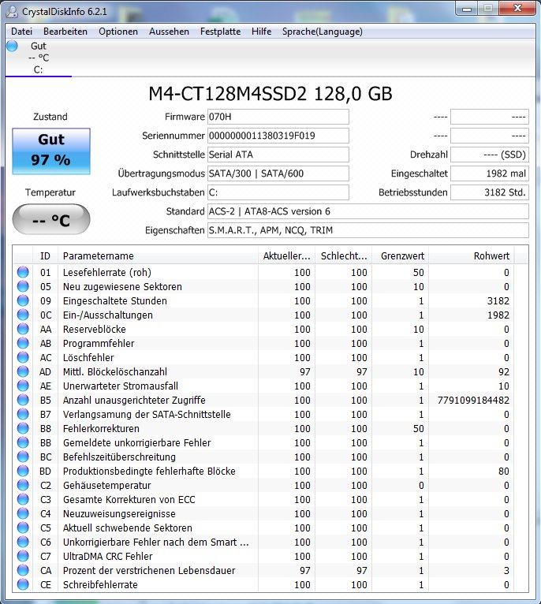
Task: Click status orb of Schreibfehlerrate row
Action: coord(23,585)
